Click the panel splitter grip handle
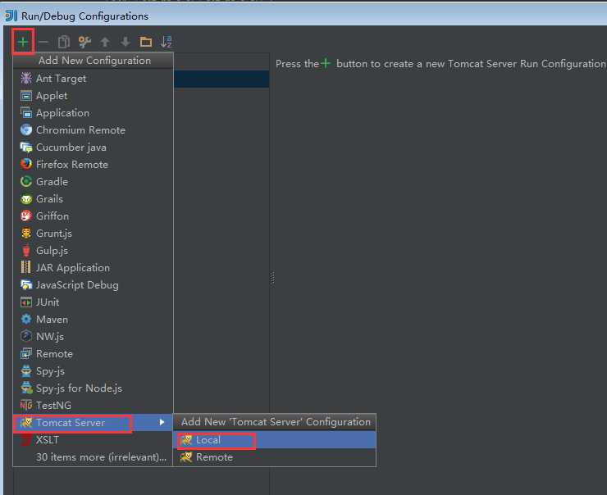607x495 pixels. [272, 277]
